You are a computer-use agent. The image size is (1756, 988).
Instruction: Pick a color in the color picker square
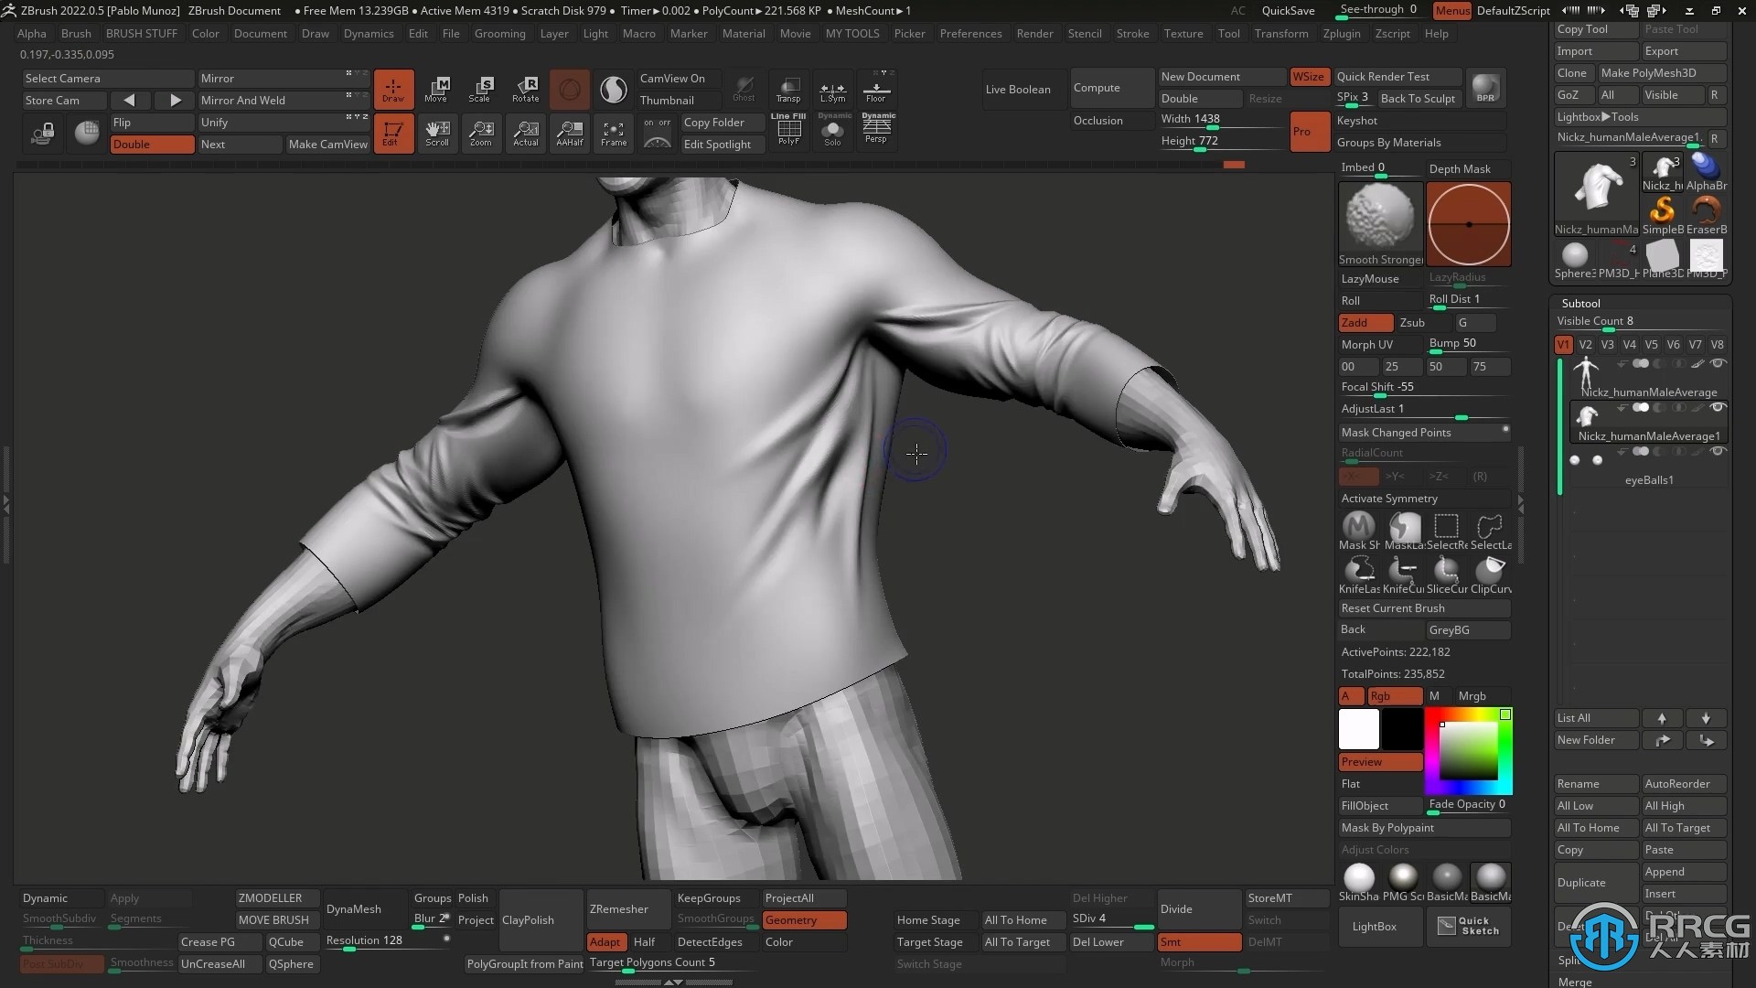pos(1468,750)
